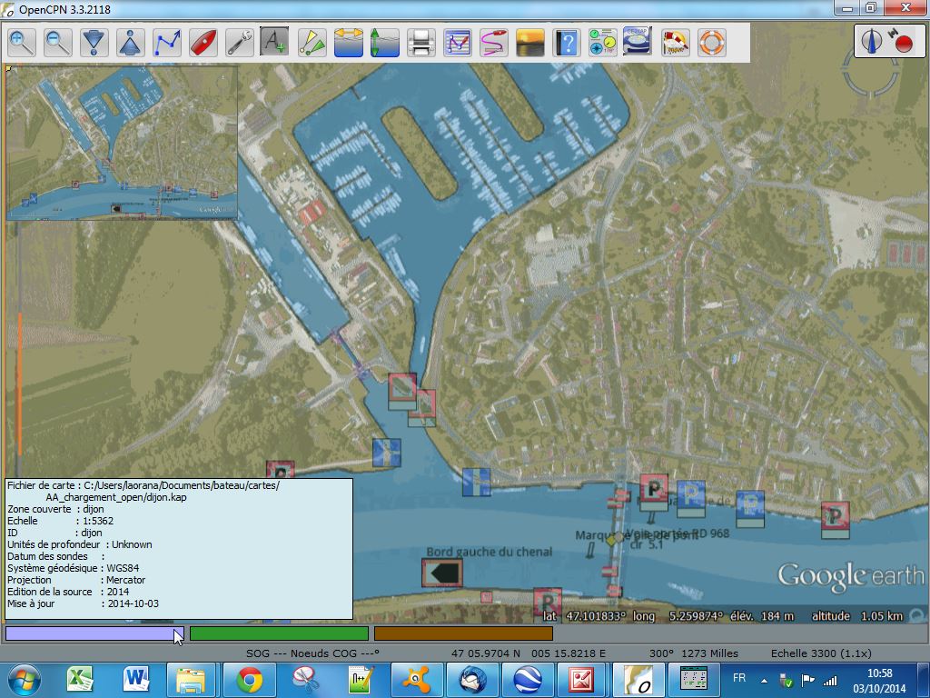Click the cursor position '47 05.9704 N' status field
This screenshot has width=930, height=698.
click(486, 653)
